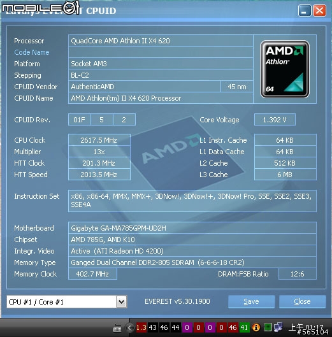Click the 13x multiplier value

(99, 152)
